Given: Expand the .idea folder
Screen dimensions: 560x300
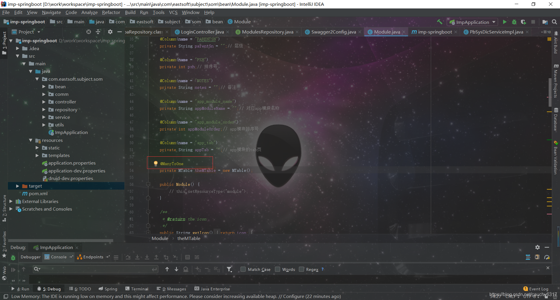Looking at the screenshot, I should 18,48.
